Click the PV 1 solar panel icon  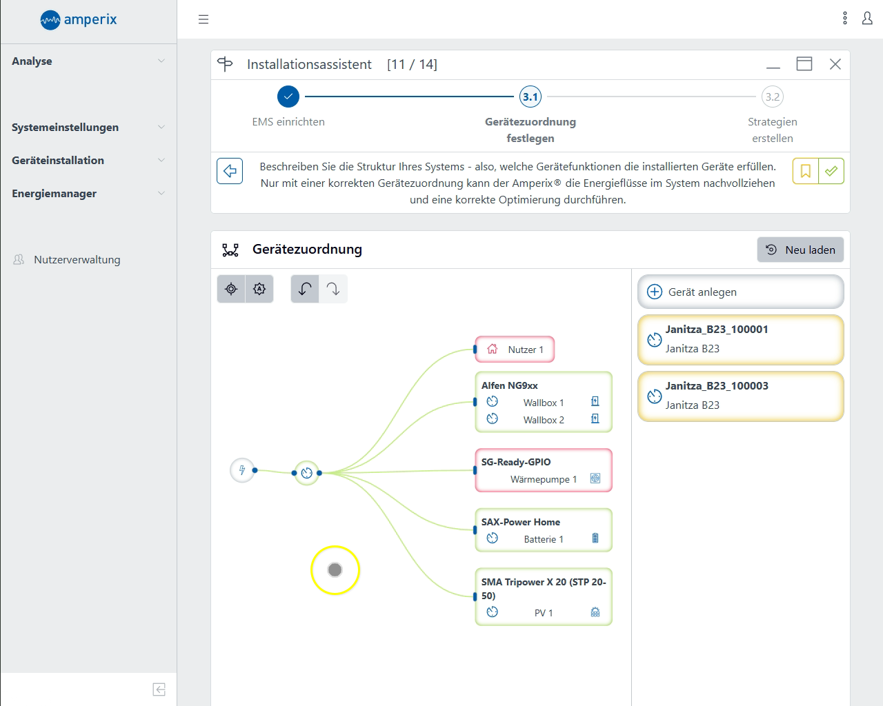click(x=595, y=612)
